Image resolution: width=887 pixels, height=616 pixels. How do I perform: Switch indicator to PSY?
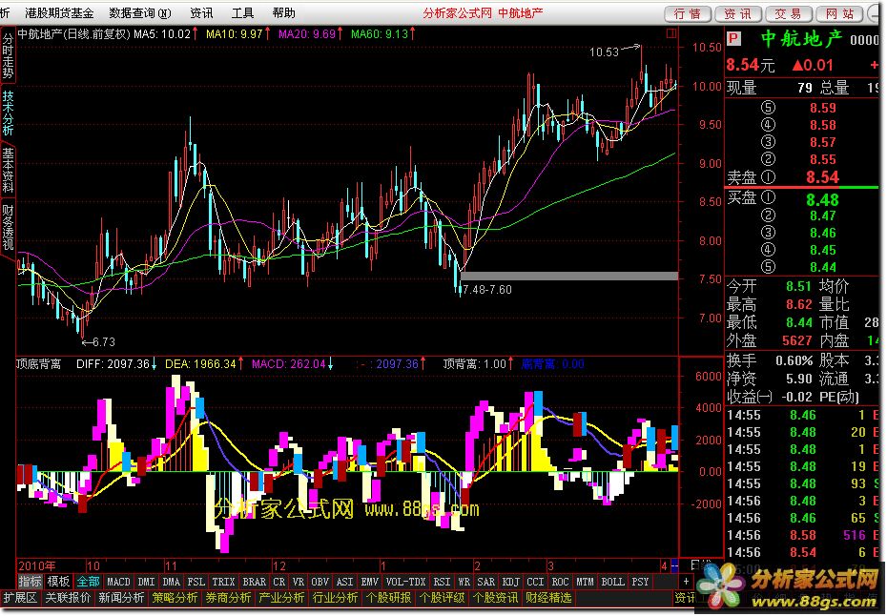coord(640,582)
